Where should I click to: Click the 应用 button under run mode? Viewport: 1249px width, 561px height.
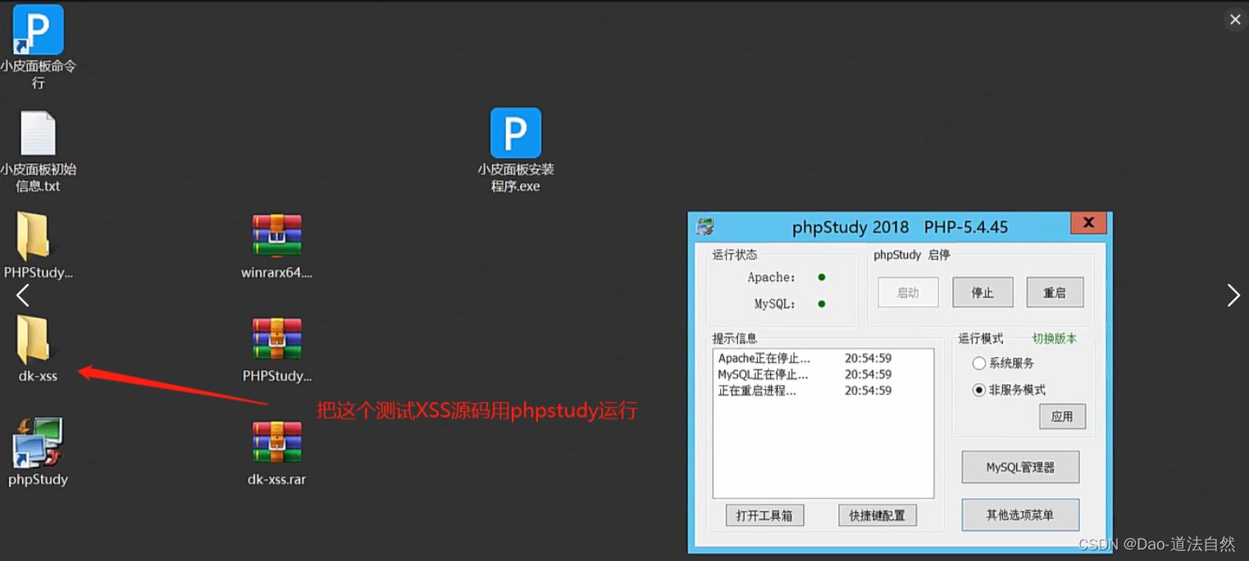click(1062, 416)
